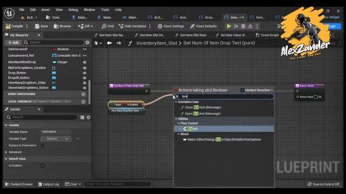Open My Blueprint settings gear
The height and width of the screenshot is (194, 346).
(88, 42)
